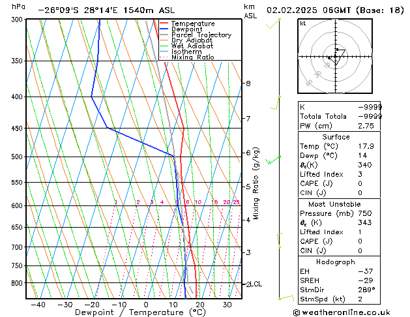
Task: Click the blue Dewpoint legend line swatch
Action: point(164,29)
